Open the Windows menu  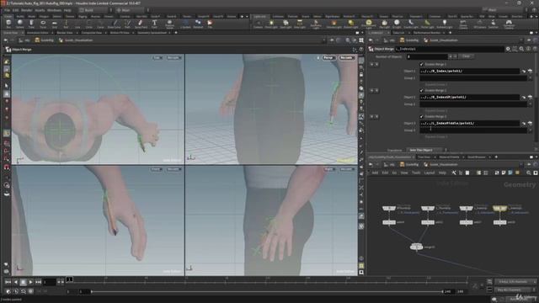tap(54, 10)
